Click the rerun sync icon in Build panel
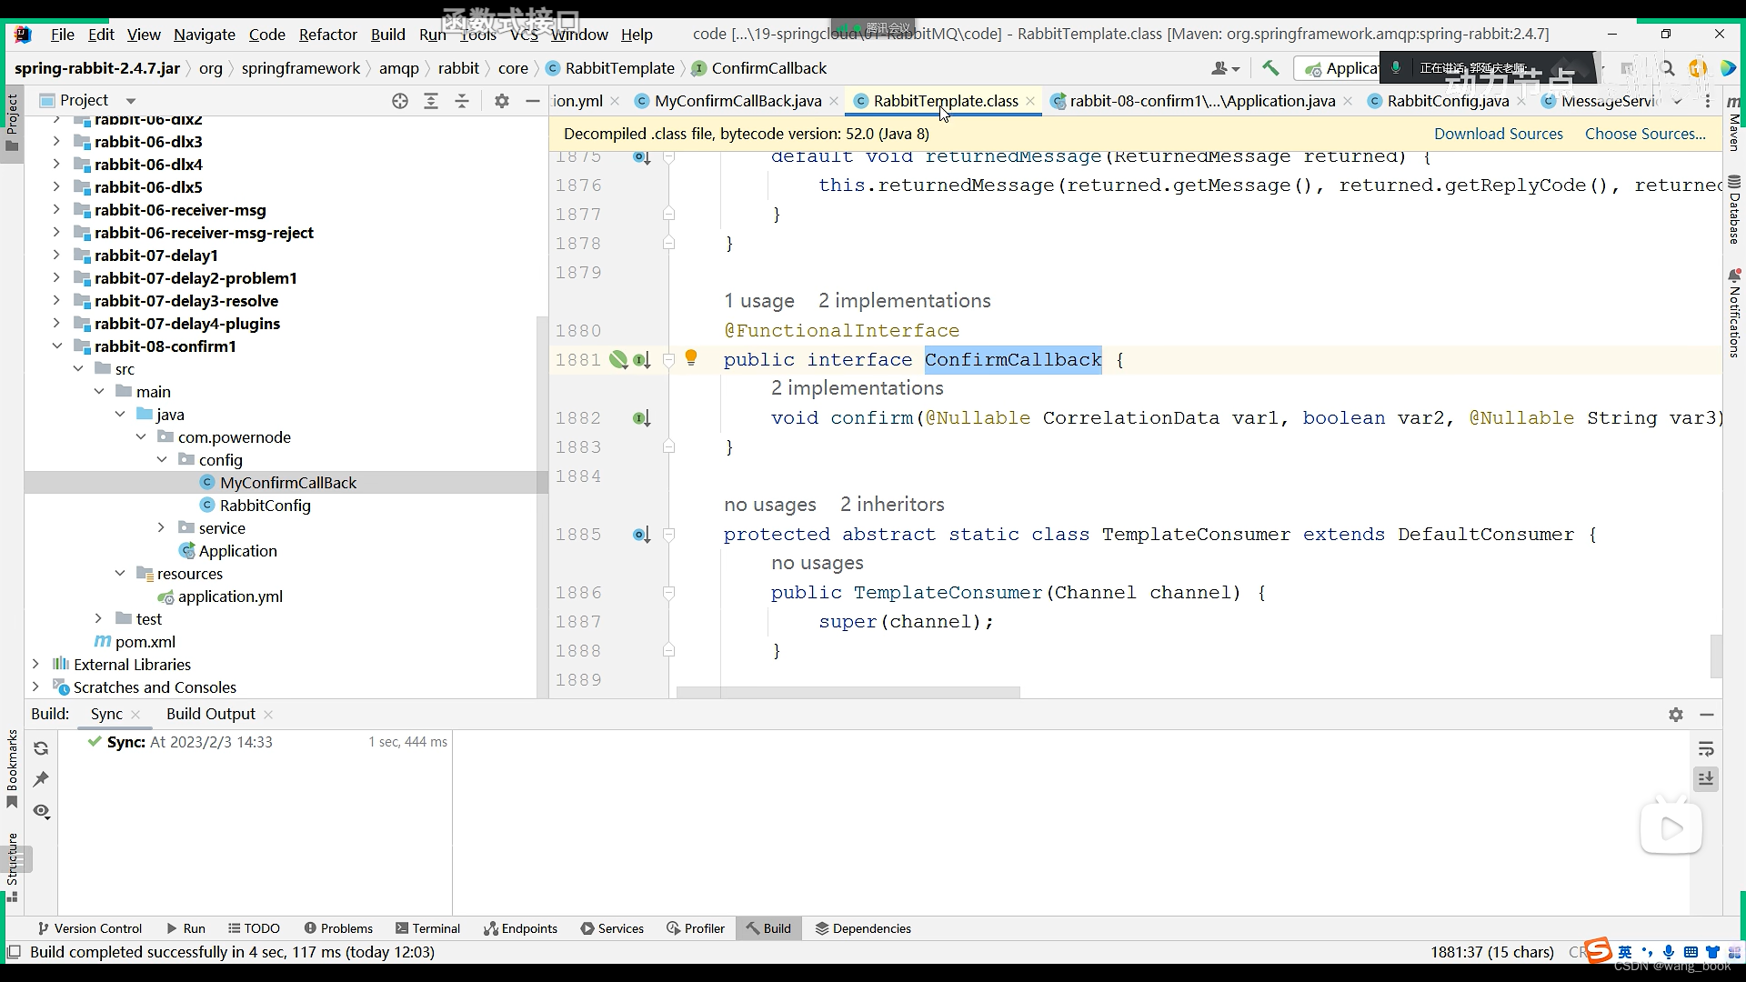 (41, 748)
